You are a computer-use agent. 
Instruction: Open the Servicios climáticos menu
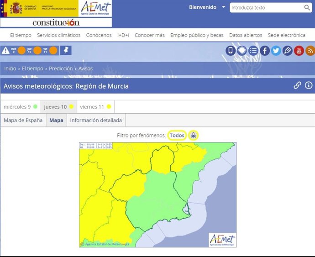[58, 35]
